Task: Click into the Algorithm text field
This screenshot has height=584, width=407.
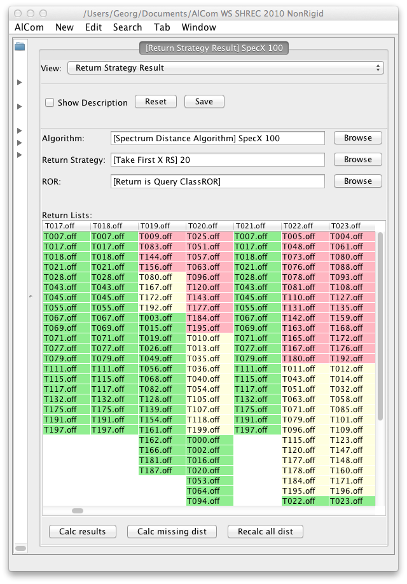Action: (x=217, y=138)
